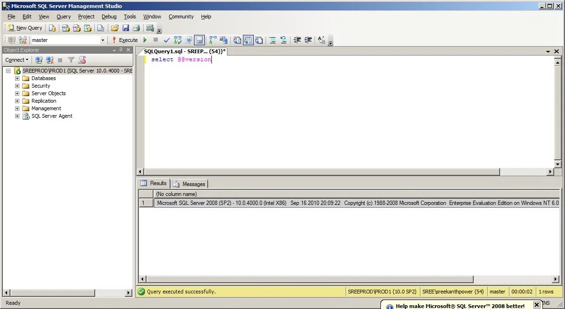Toggle auto-hide pin on Object Explorer

[121, 50]
